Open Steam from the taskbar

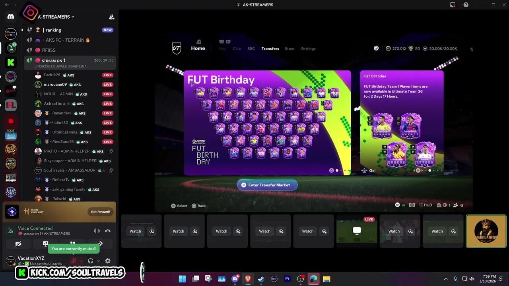pyautogui.click(x=261, y=279)
